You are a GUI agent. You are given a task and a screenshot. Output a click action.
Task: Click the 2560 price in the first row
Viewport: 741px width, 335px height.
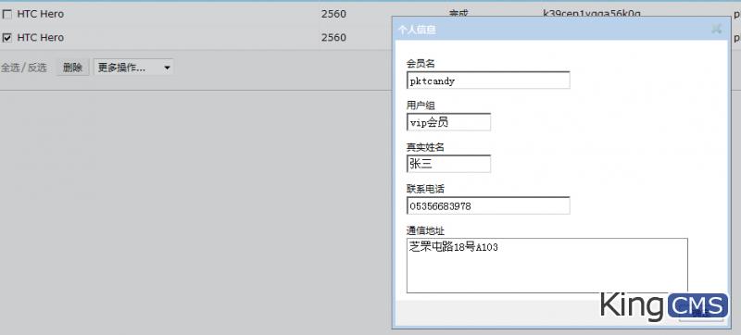333,14
